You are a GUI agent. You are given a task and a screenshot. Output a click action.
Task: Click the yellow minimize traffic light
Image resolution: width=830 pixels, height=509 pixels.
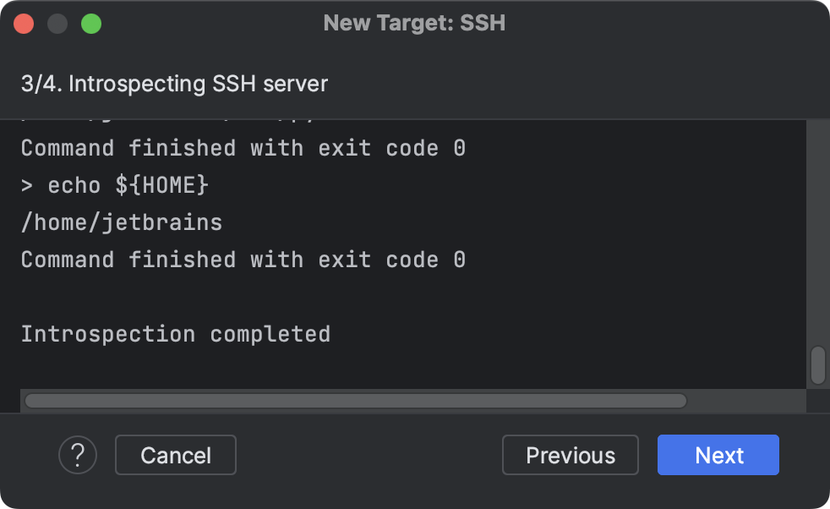coord(57,24)
